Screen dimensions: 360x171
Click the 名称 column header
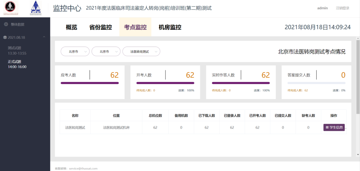(x=75, y=115)
